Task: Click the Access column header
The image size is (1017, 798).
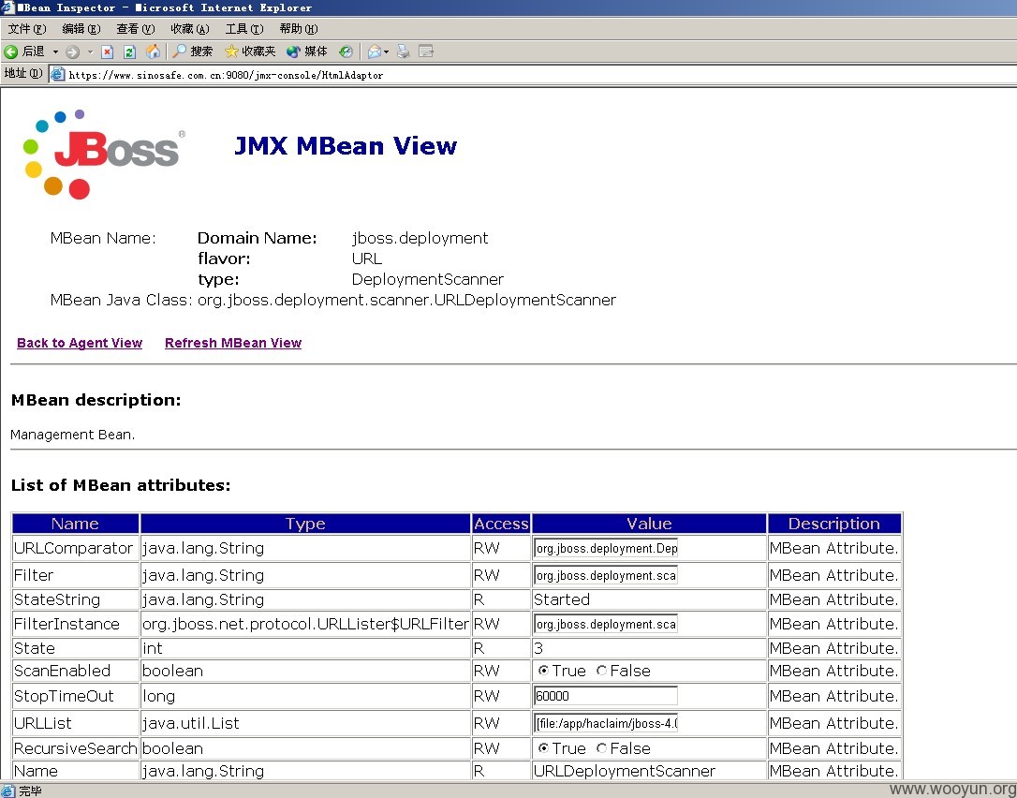Action: point(501,524)
